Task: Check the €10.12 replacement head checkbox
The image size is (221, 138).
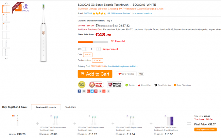Action: pos(79,134)
